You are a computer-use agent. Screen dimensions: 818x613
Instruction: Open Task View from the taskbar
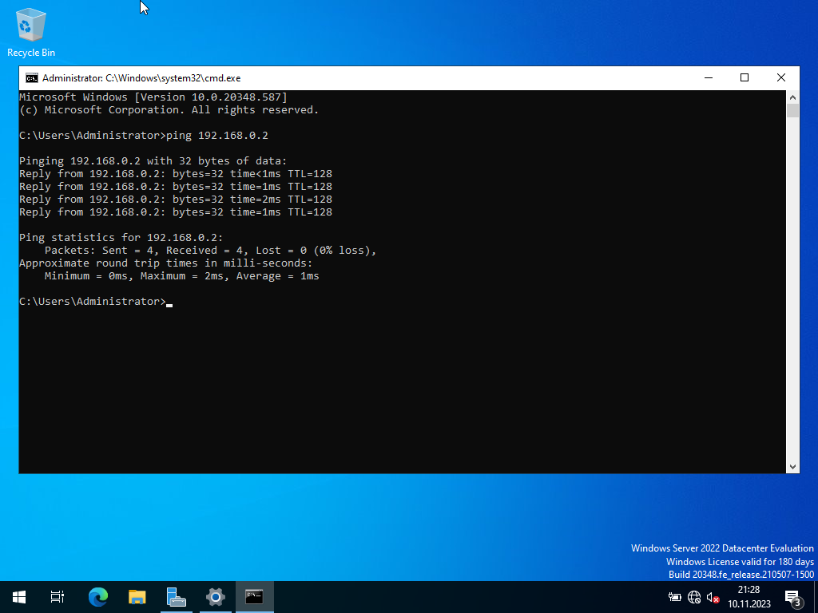click(x=57, y=597)
